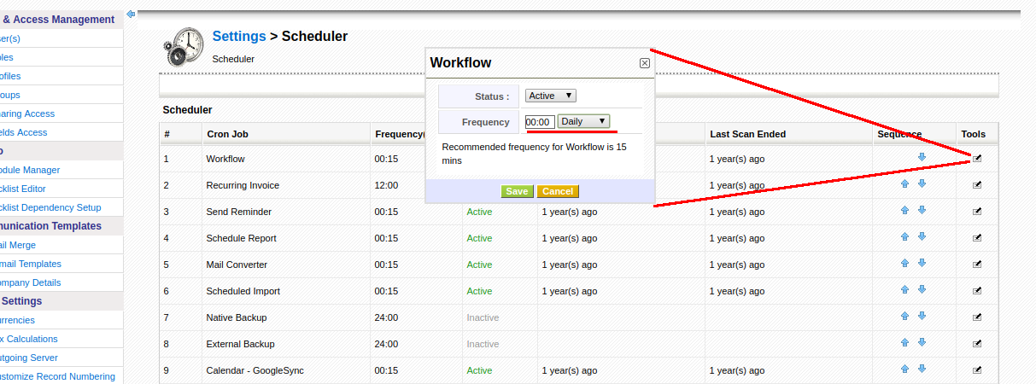The image size is (1036, 384).
Task: Click the green Save button
Action: pos(517,191)
